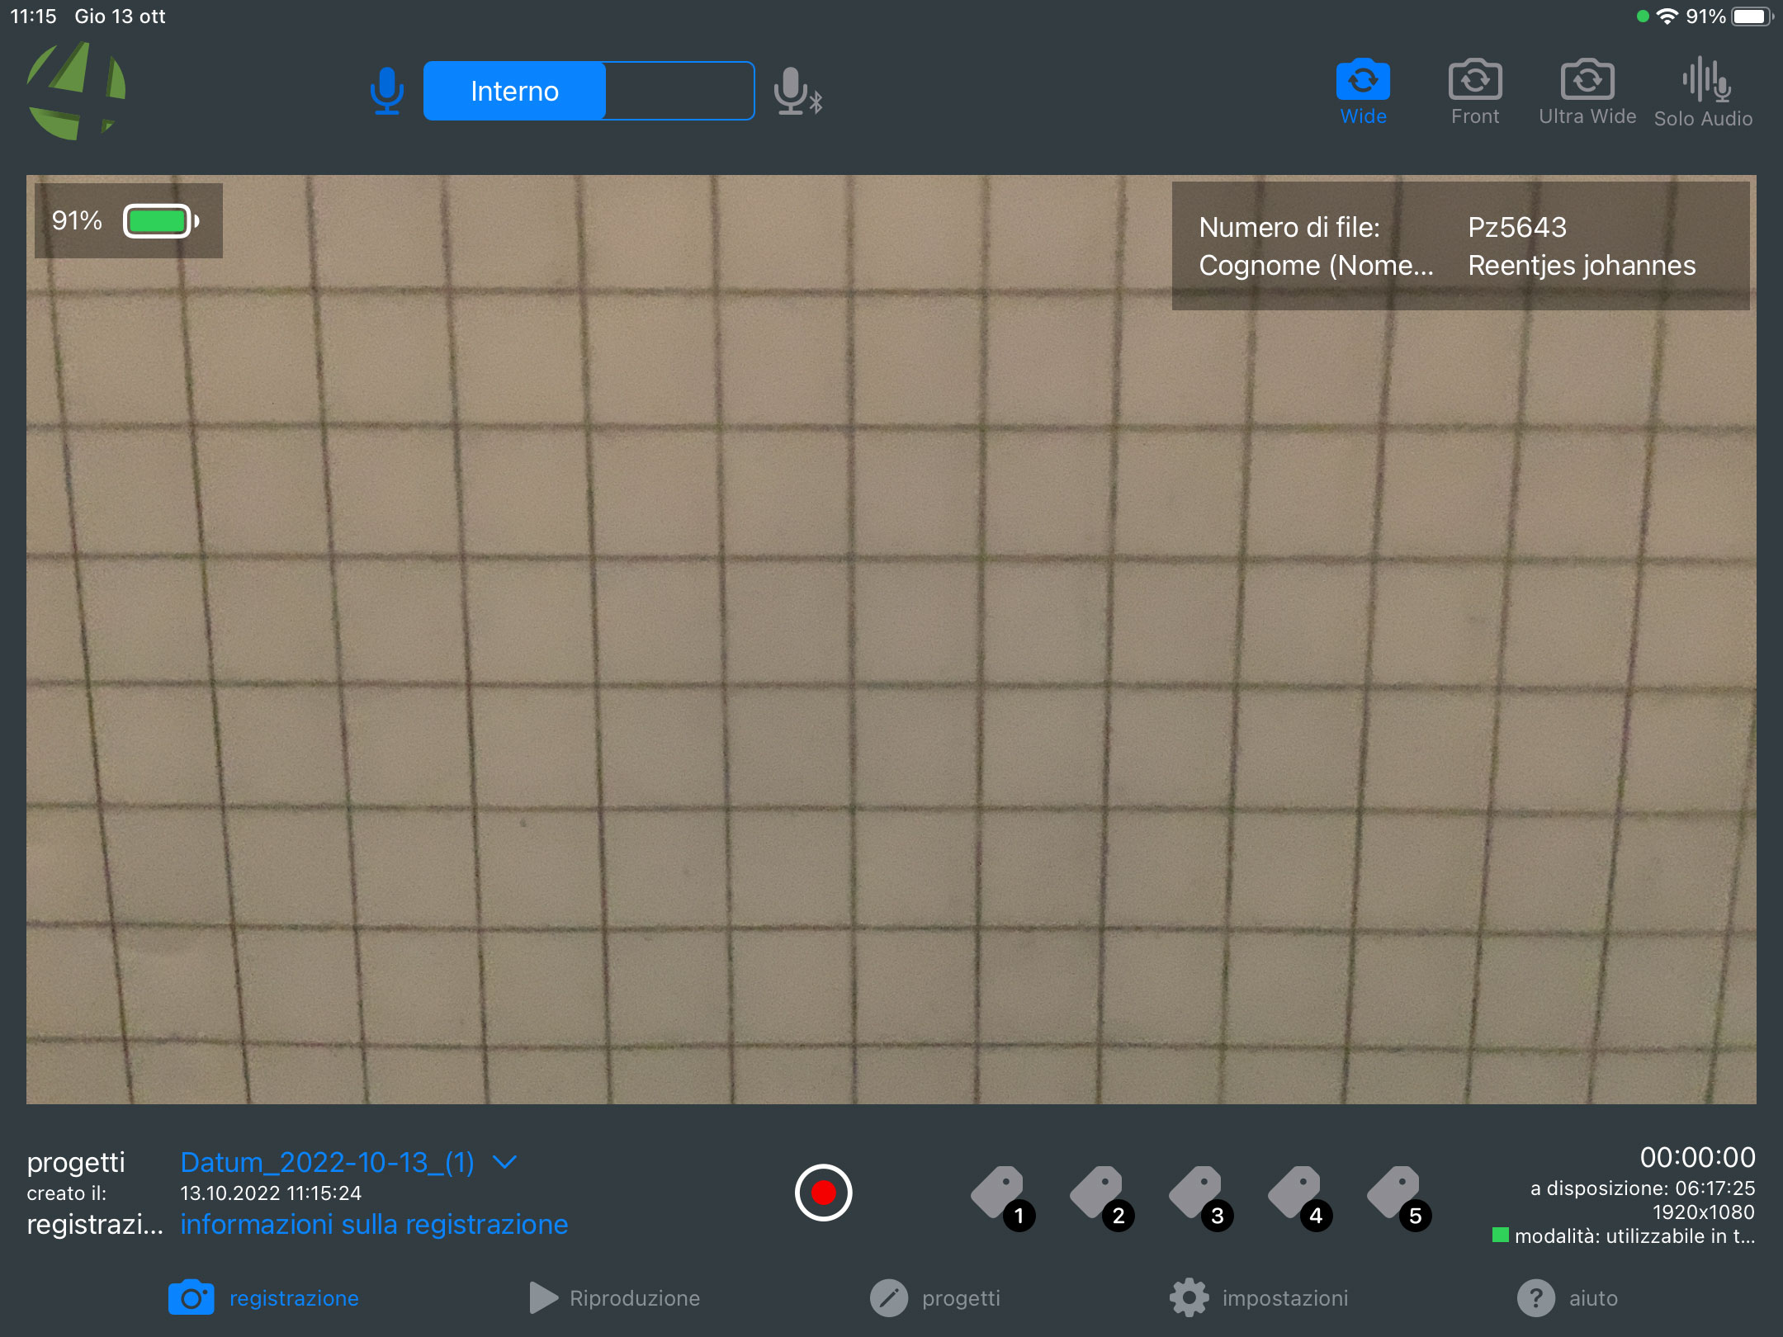
Task: Tap the a disposizione: 06:17:25 text
Action: (x=1643, y=1188)
